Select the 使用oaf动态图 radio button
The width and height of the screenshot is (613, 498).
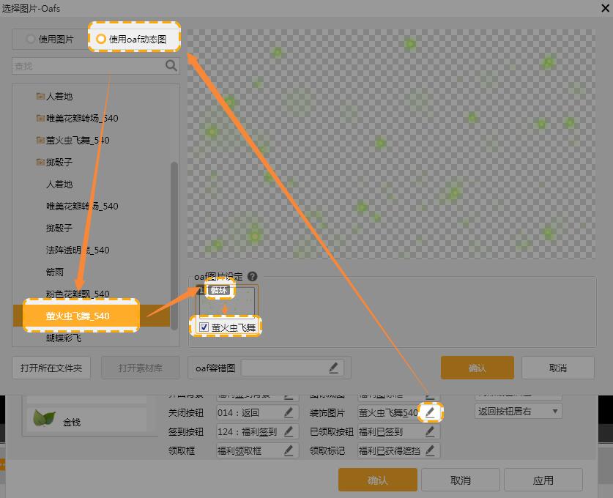point(101,40)
